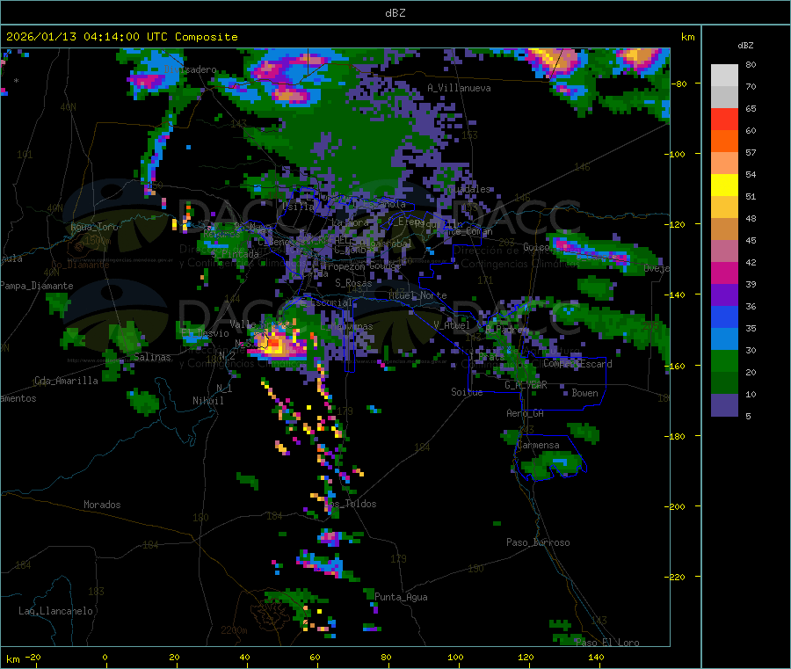Click the 140 km horizontal axis tick

(596, 657)
